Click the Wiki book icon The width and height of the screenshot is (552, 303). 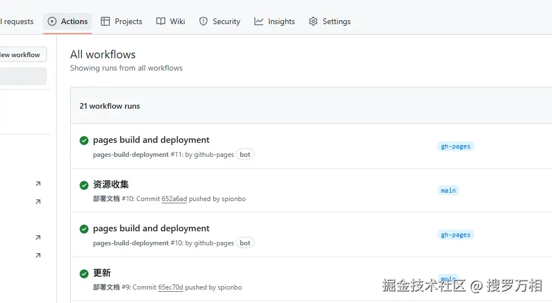(x=161, y=21)
